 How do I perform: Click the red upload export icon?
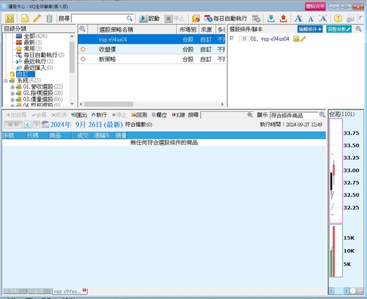(x=283, y=18)
